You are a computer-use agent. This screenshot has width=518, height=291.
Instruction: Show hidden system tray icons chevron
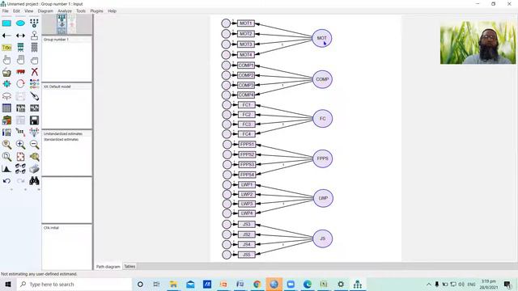(428, 284)
